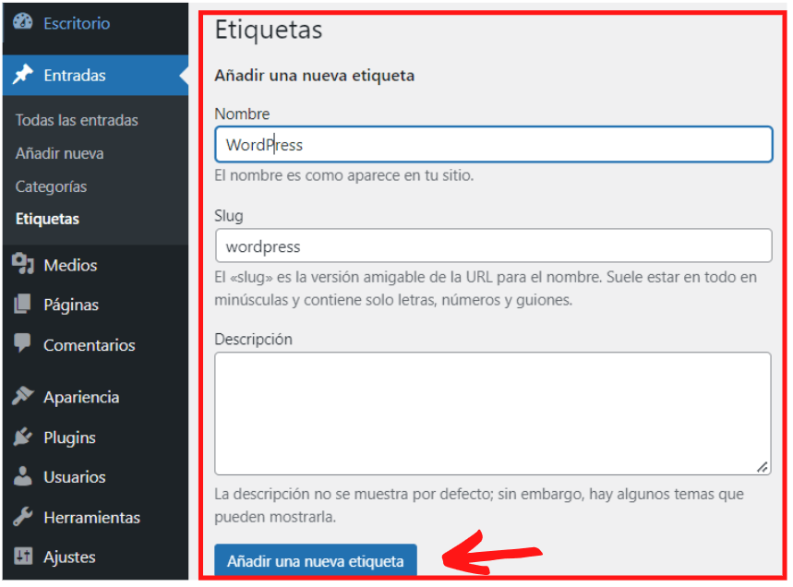Click the Entradas pushpin icon
Image resolution: width=793 pixels, height=587 pixels.
click(x=23, y=75)
